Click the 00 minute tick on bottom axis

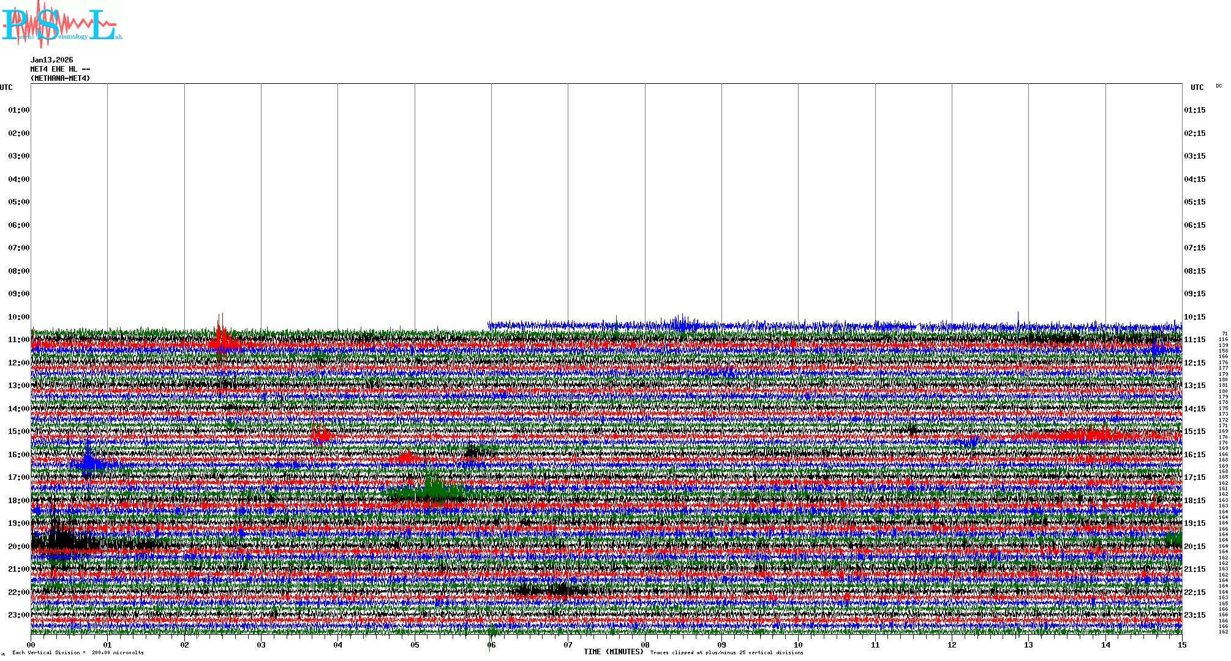click(31, 645)
